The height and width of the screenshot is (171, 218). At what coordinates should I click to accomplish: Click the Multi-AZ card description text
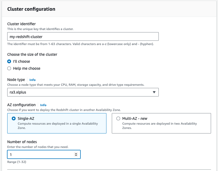point(160,126)
